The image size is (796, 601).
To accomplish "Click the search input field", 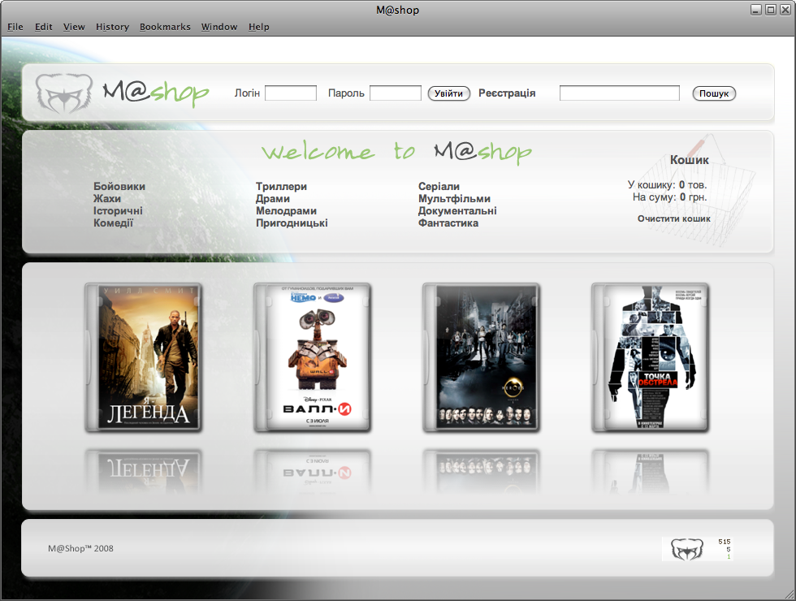I will (x=619, y=93).
